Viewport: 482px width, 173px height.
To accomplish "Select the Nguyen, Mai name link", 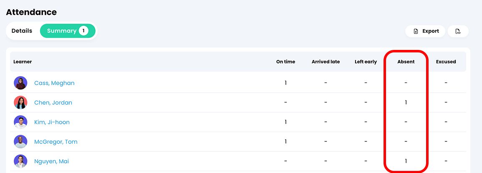I will 52,161.
